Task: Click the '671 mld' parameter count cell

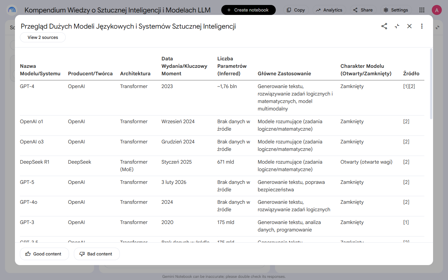Action: tap(226, 162)
